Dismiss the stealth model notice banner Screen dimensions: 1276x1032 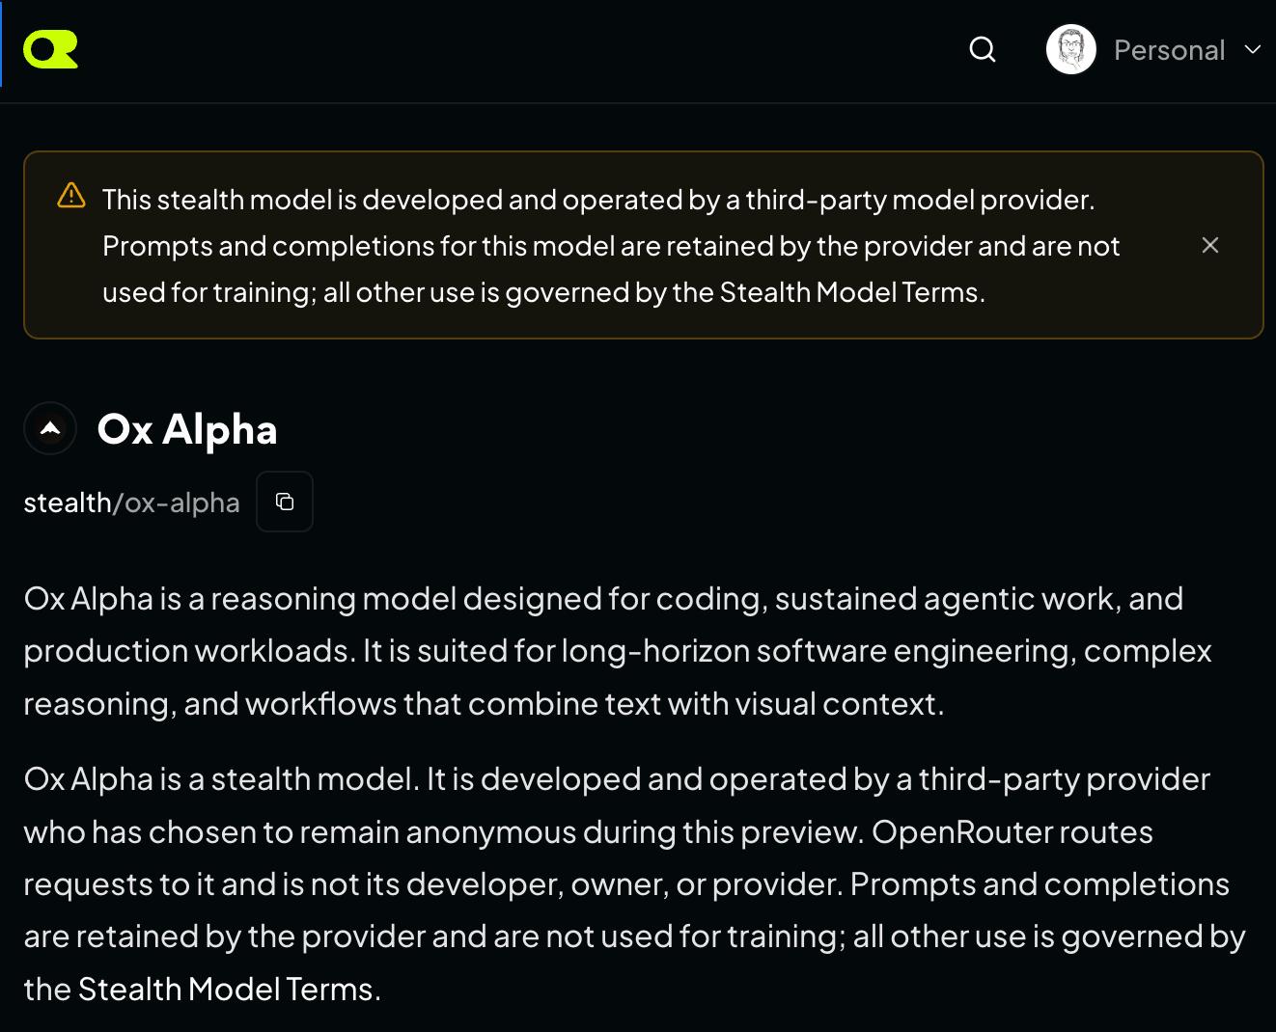[1210, 245]
